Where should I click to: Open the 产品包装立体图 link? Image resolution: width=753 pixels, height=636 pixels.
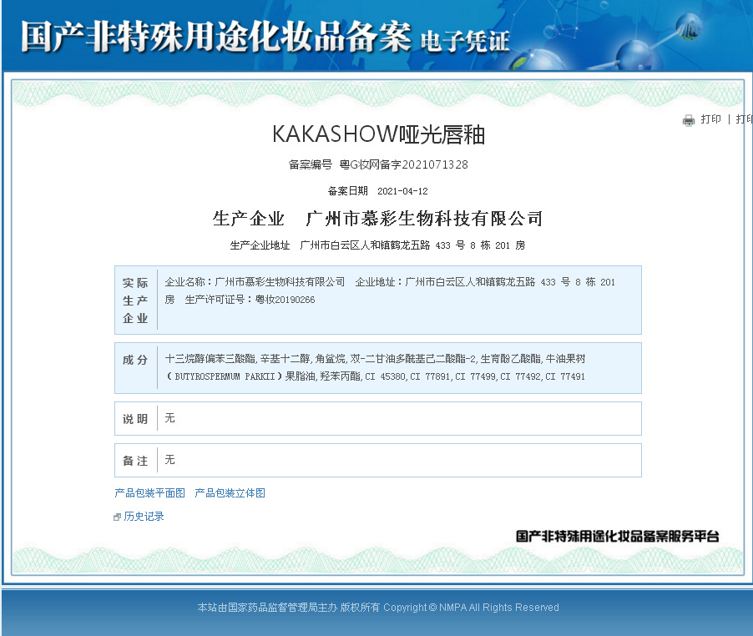(x=230, y=493)
